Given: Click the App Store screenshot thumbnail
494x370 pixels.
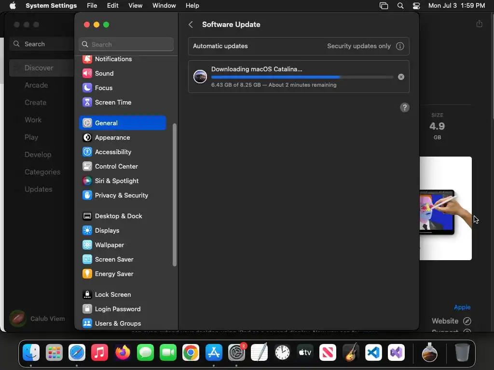Looking at the screenshot, I should pyautogui.click(x=445, y=208).
